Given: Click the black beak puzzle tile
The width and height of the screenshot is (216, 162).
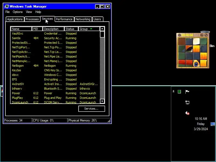Looking at the screenshot, I should [x=189, y=49].
